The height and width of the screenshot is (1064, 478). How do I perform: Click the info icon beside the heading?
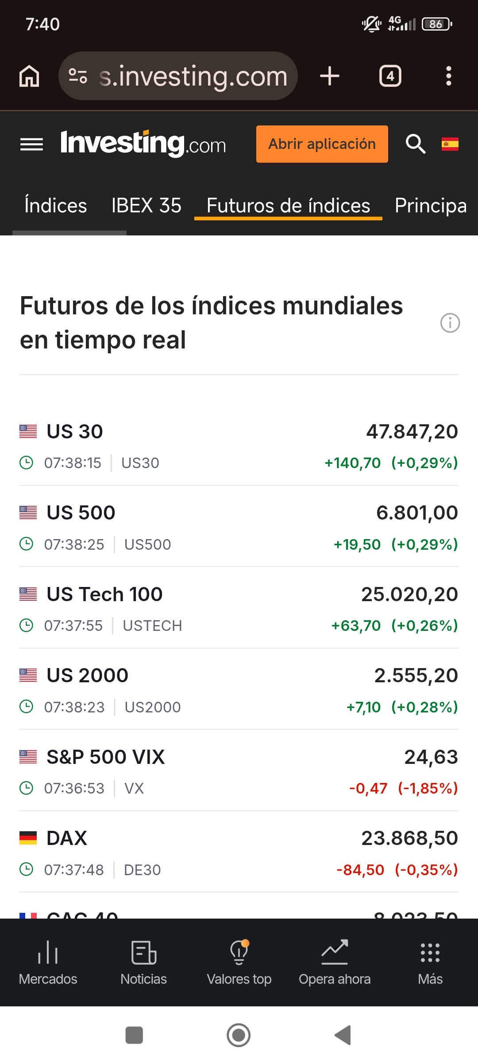point(450,323)
